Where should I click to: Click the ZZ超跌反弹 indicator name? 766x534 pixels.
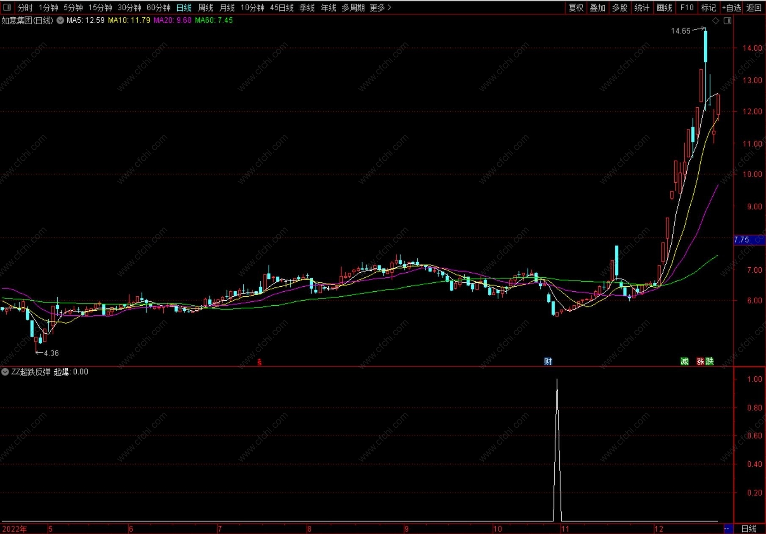pyautogui.click(x=31, y=372)
